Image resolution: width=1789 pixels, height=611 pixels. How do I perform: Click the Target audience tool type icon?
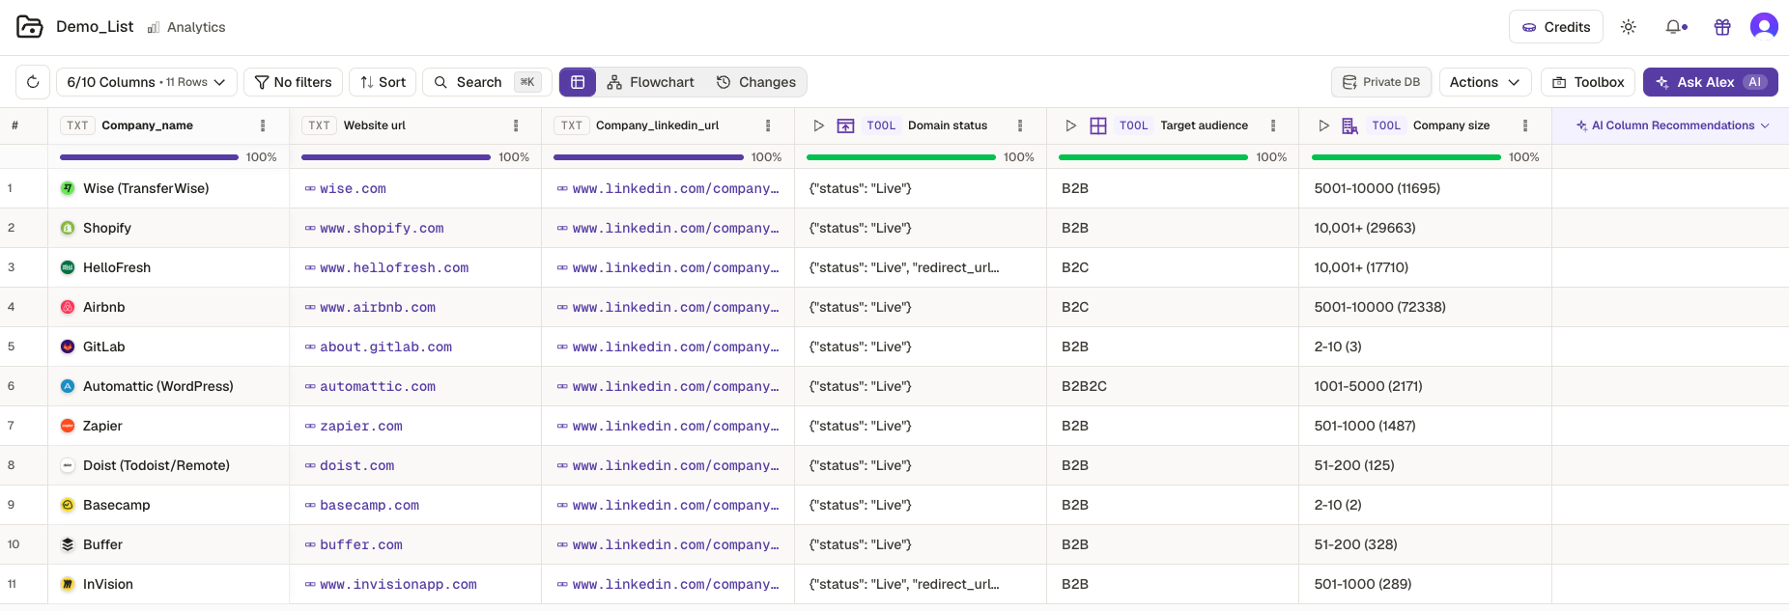click(1098, 125)
